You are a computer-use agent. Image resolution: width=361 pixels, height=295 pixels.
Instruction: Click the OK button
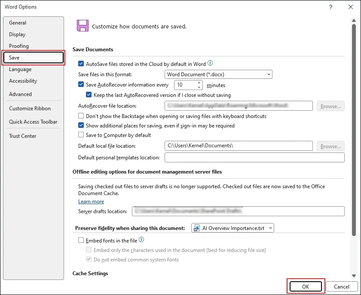point(306,286)
